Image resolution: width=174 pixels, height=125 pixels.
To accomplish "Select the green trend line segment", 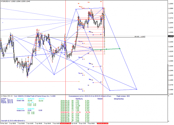I will tap(106, 49).
